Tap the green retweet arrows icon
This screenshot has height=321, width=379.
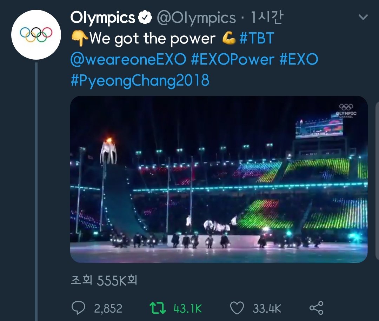coord(158,308)
